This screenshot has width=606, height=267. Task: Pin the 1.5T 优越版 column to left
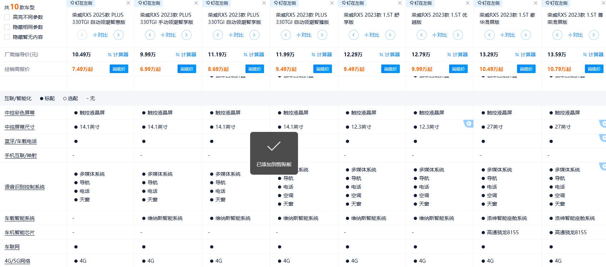(x=421, y=3)
